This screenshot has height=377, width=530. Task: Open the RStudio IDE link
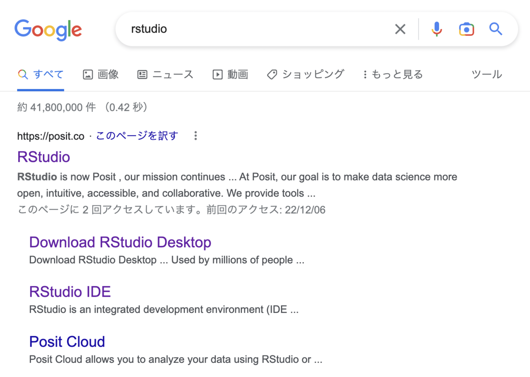pyautogui.click(x=70, y=292)
